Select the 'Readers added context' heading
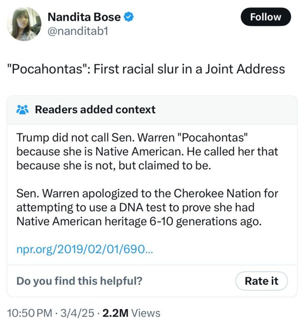 click(95, 109)
